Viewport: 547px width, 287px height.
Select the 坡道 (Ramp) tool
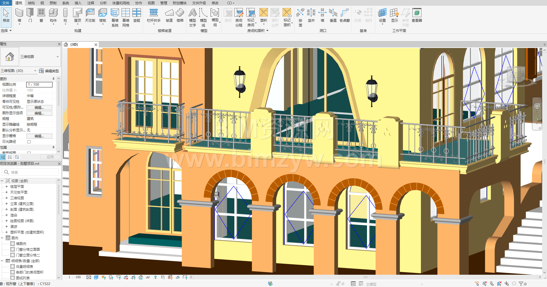point(169,15)
